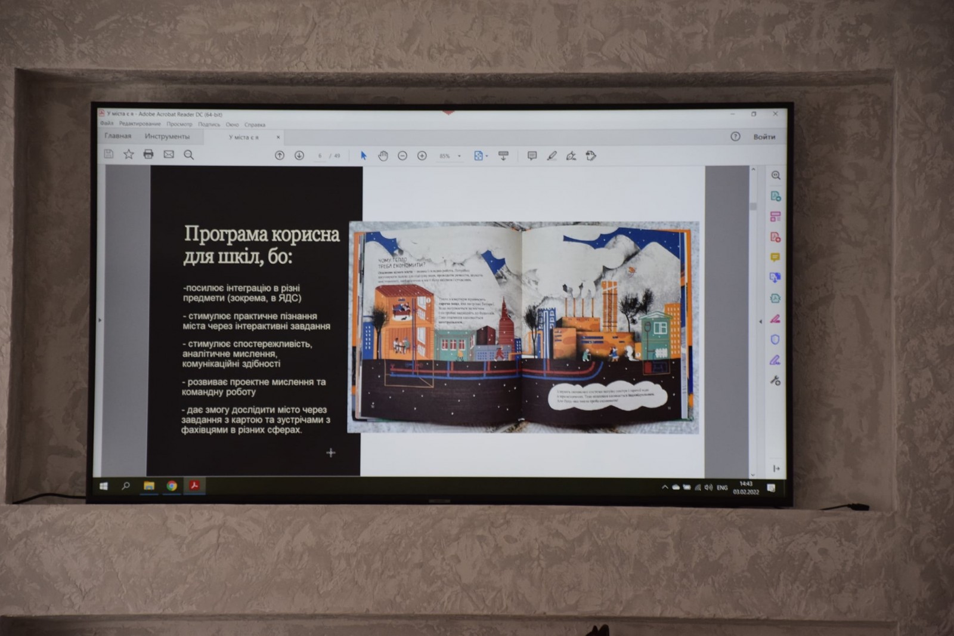This screenshot has height=636, width=954.
Task: Click the scrollbar down arrow
Action: (x=752, y=474)
